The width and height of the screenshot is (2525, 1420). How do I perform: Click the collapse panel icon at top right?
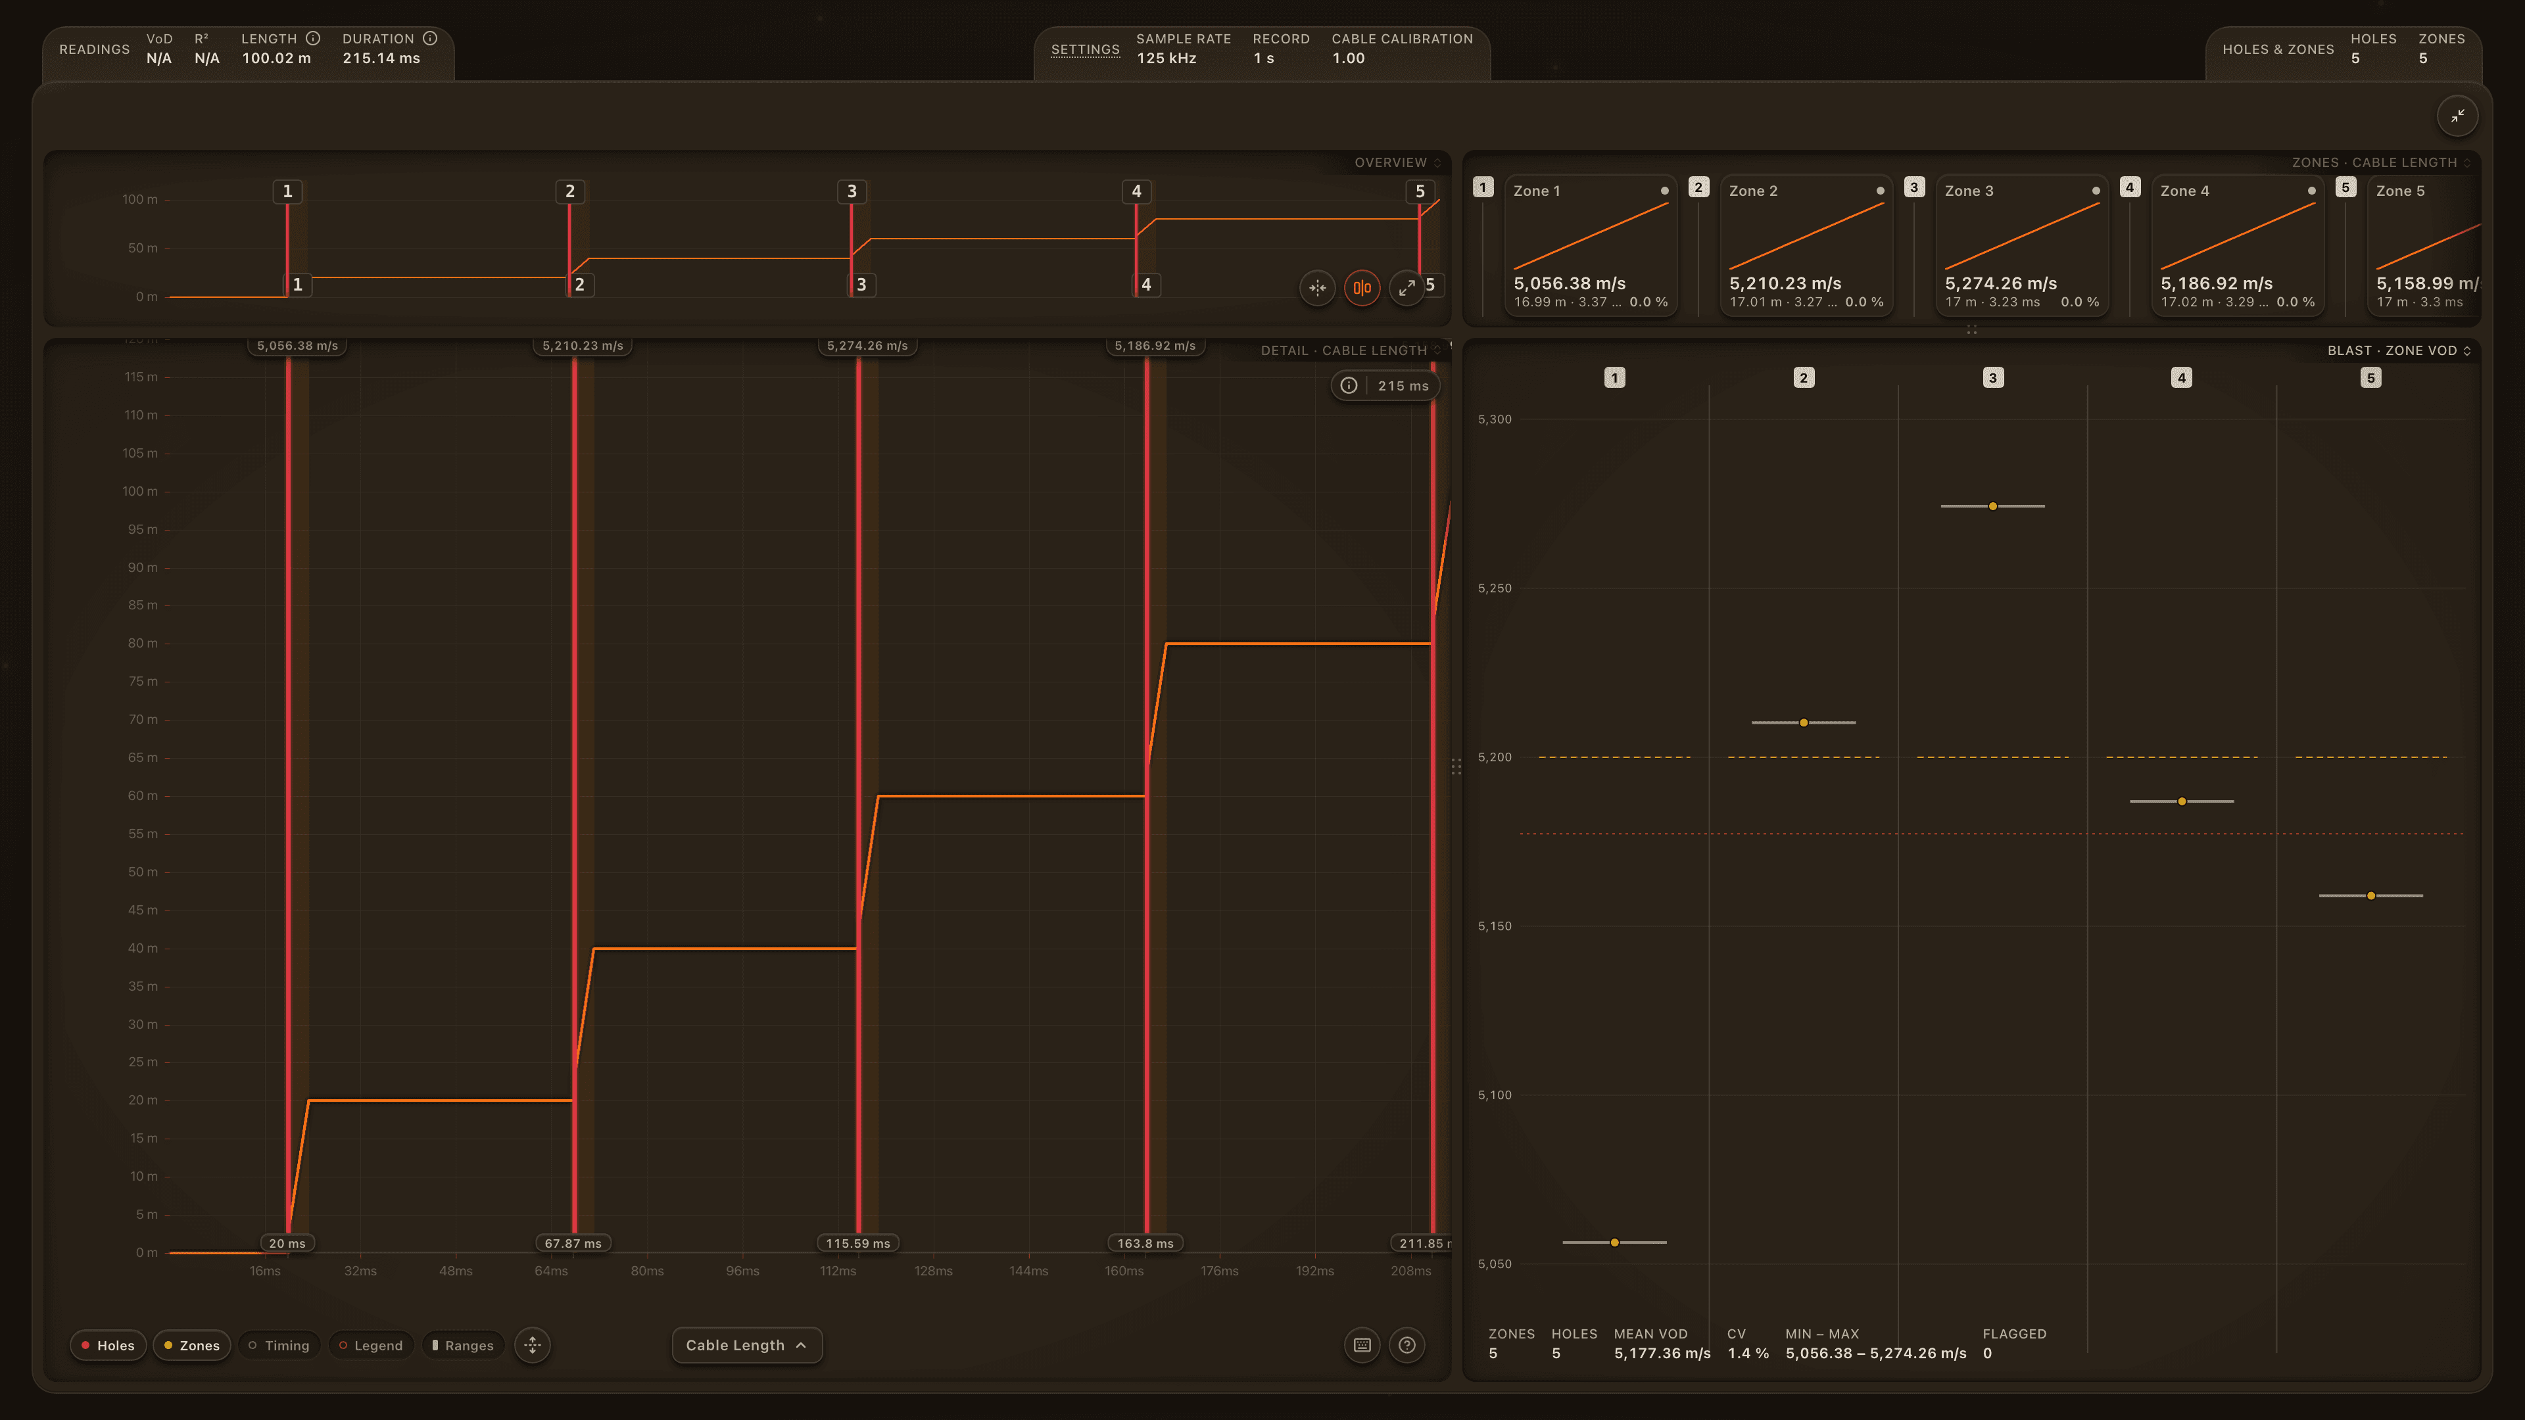(2457, 116)
